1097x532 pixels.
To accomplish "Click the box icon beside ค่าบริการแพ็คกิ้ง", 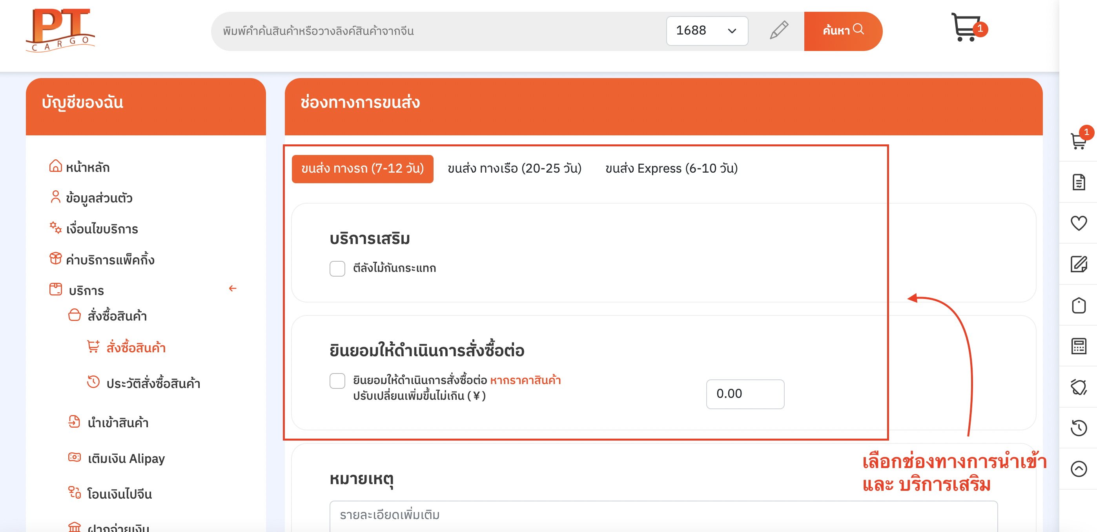I will pos(55,258).
